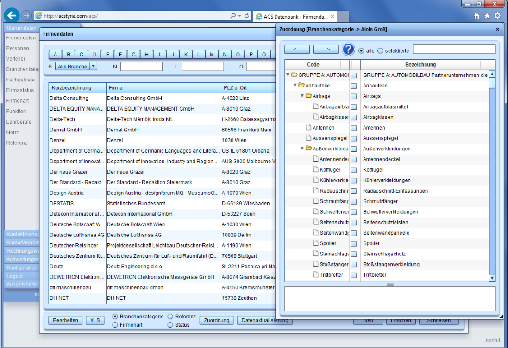The image size is (508, 348).
Task: Open Verteiler in the sidebar menu
Action: (16, 59)
